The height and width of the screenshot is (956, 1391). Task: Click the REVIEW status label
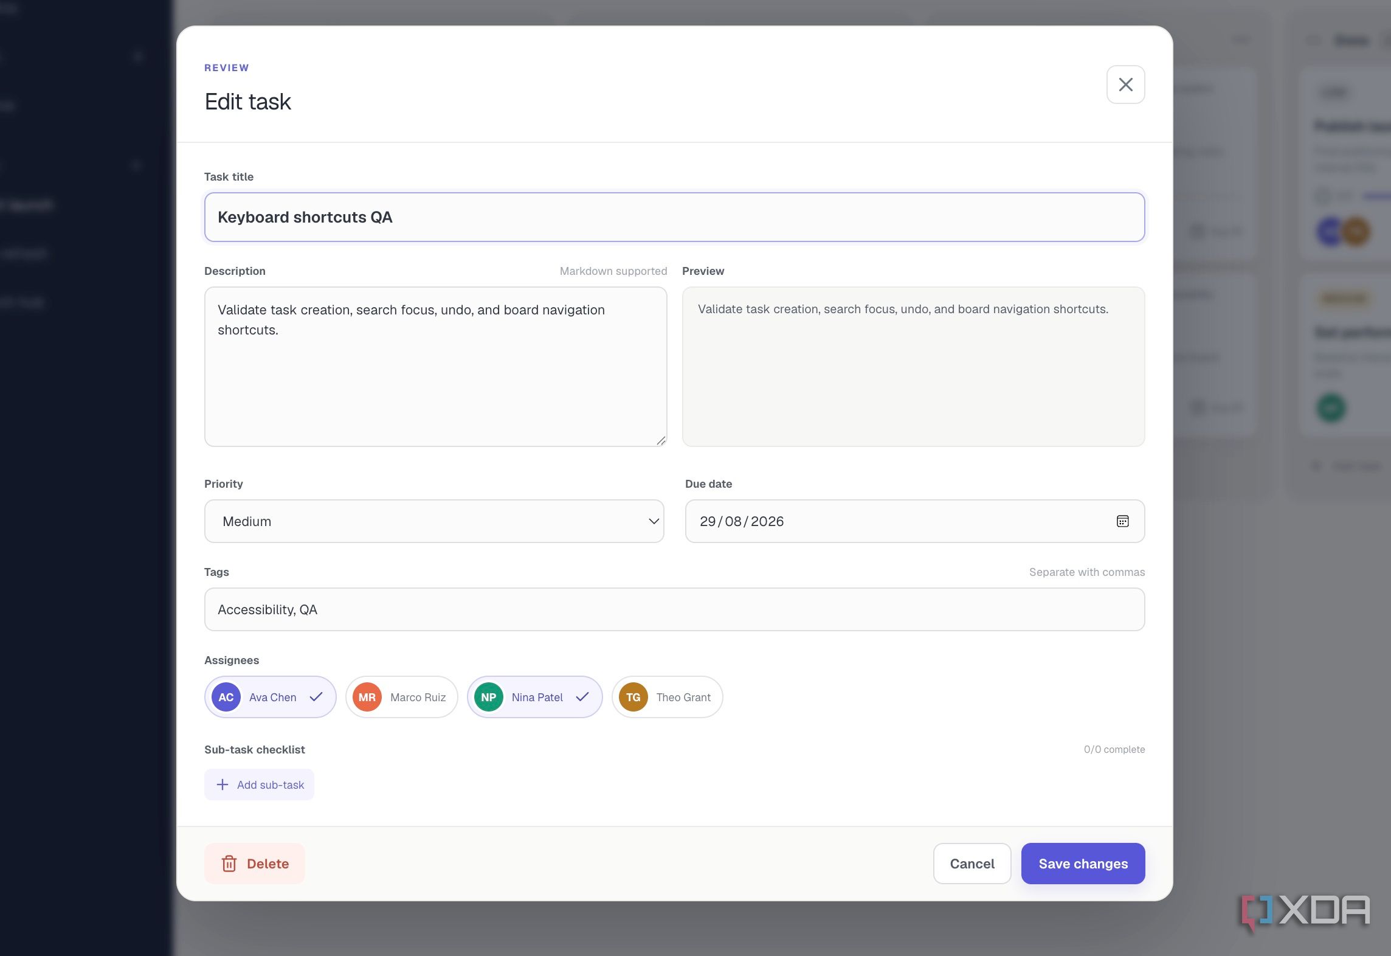point(227,68)
